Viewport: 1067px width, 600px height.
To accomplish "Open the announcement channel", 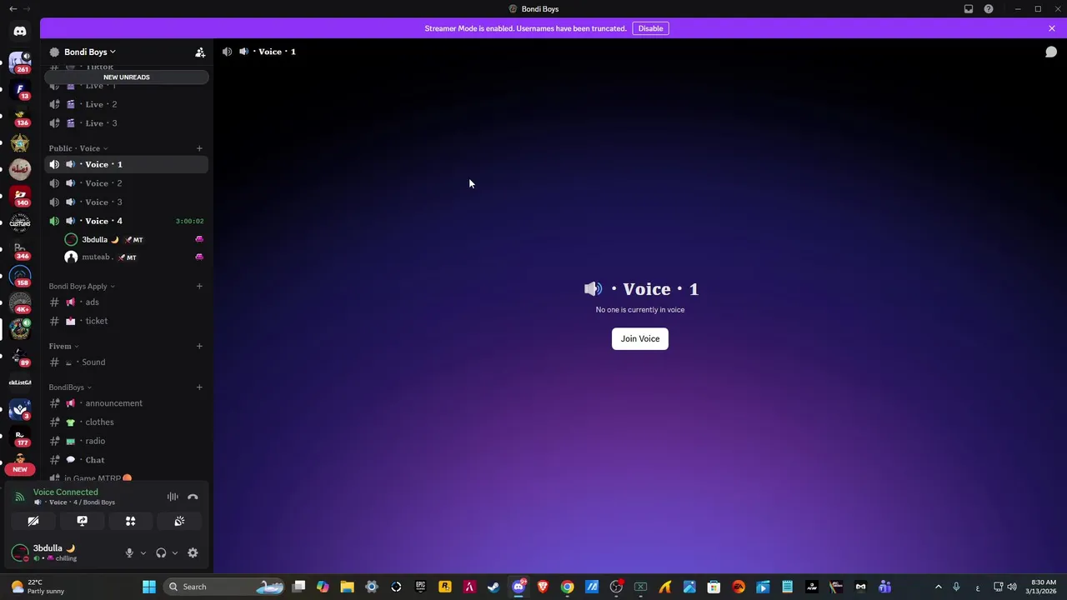I will (x=127, y=403).
